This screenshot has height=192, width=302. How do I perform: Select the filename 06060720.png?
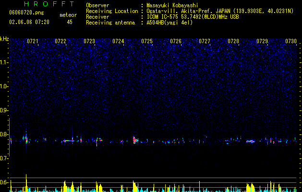coord(26,13)
